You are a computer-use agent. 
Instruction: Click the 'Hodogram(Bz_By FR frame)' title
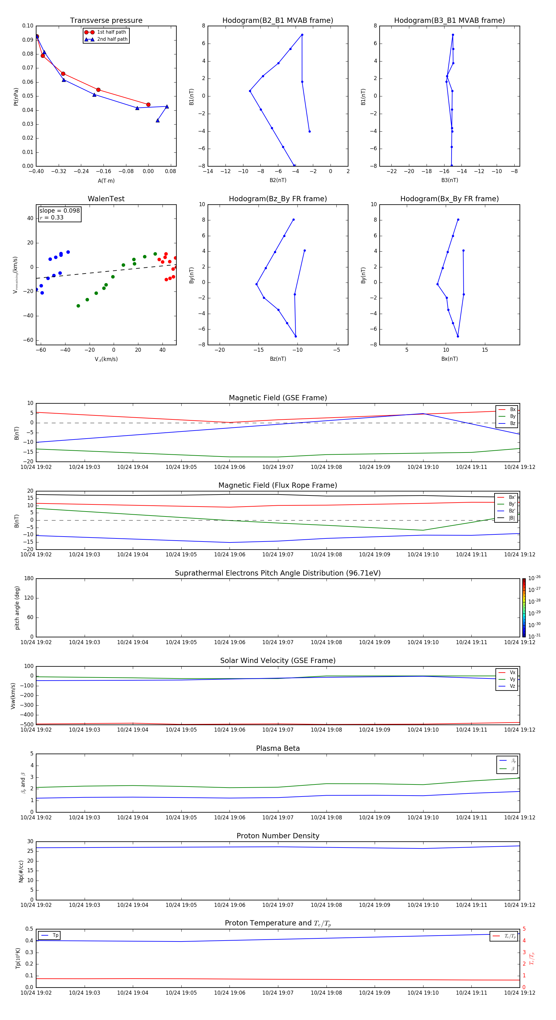click(278, 199)
